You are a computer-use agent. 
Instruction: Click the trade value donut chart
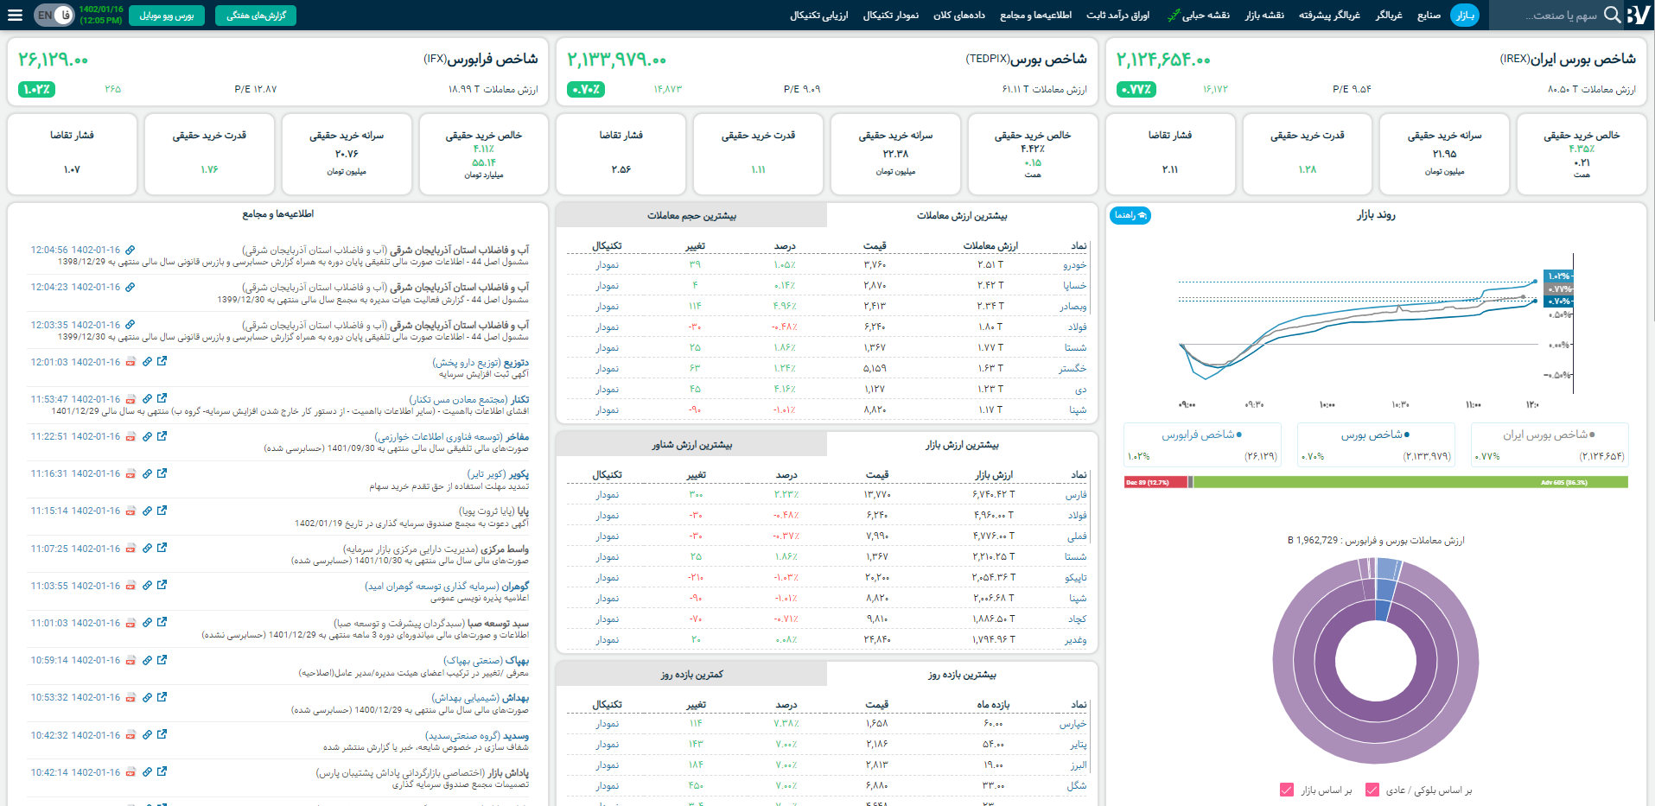pos(1375,660)
